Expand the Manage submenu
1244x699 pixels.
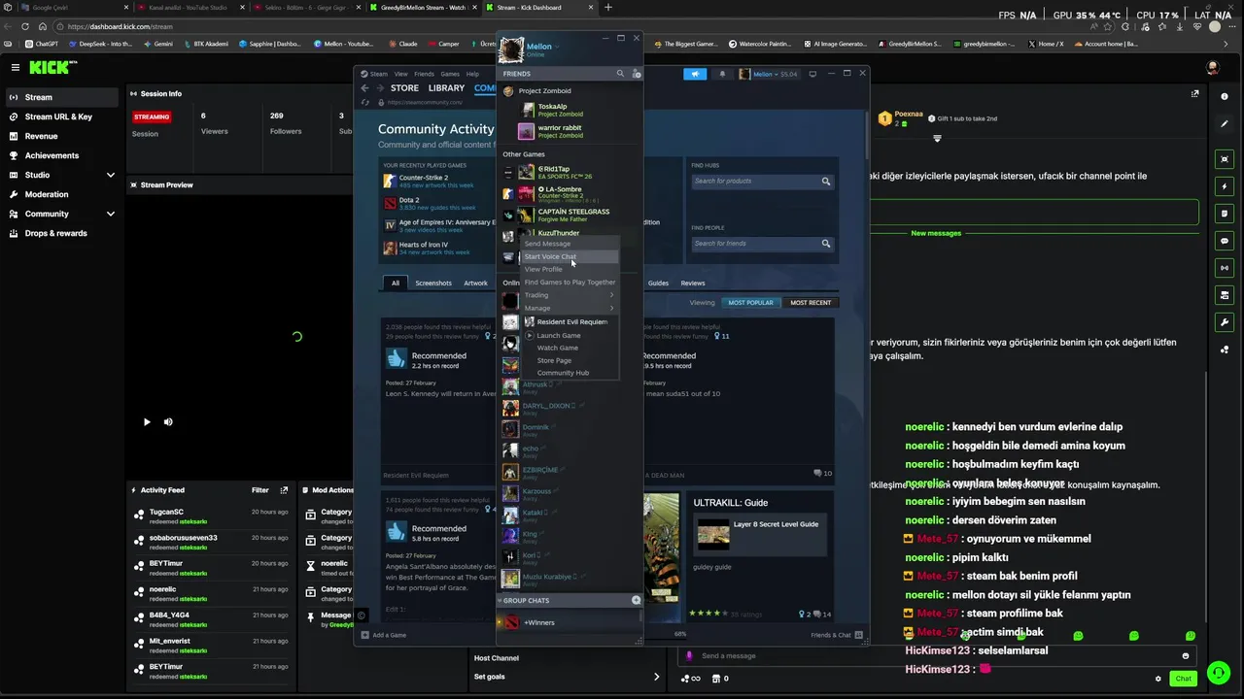click(569, 308)
